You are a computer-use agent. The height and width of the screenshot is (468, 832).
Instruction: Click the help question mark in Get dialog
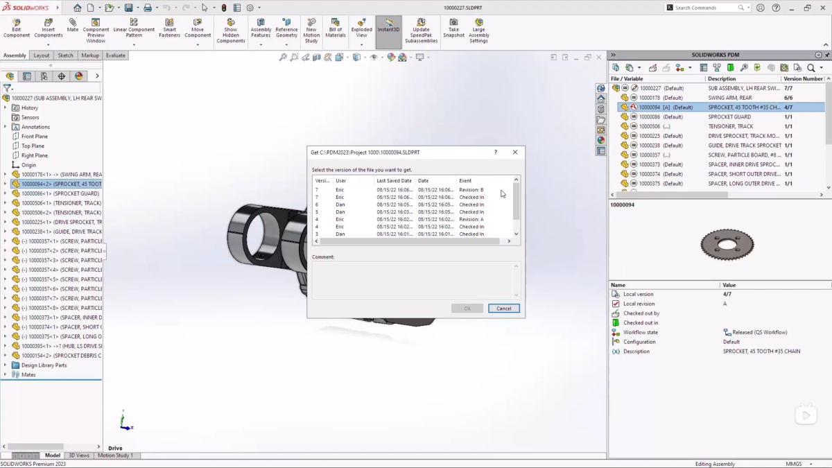point(495,152)
